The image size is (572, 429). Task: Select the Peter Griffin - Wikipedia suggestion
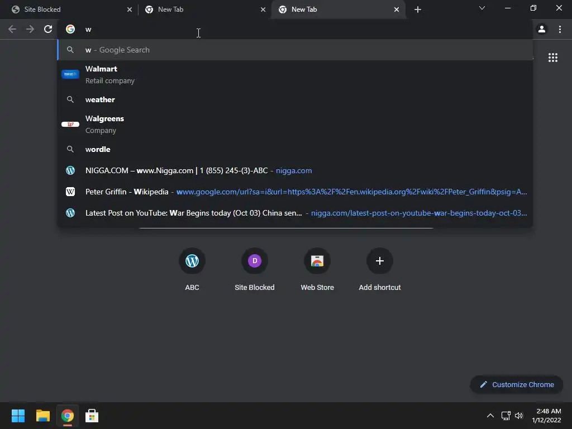[295, 192]
